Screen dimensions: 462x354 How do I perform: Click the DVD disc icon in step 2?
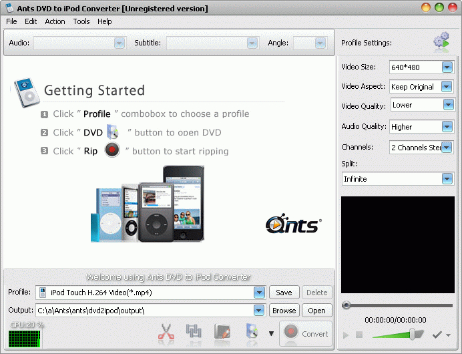pos(113,132)
